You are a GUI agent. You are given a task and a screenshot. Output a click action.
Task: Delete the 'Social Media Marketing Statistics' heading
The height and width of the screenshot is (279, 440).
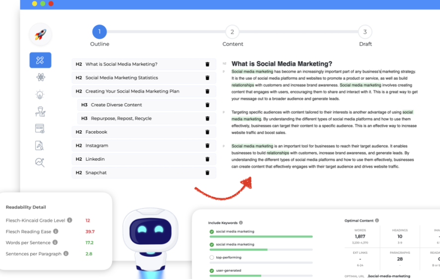(x=208, y=77)
